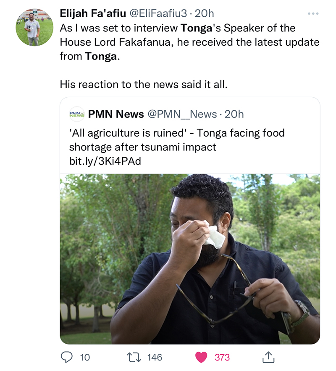Follow the bit.ly/3Ki4PAd link
336x371 pixels.
[x=105, y=161]
